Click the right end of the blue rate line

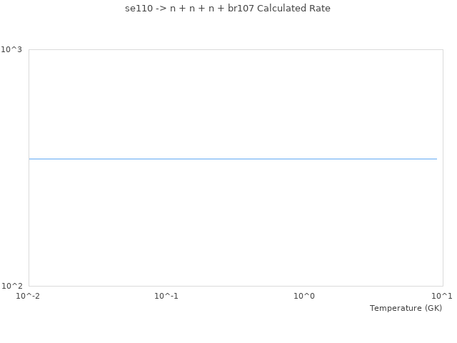436,159
